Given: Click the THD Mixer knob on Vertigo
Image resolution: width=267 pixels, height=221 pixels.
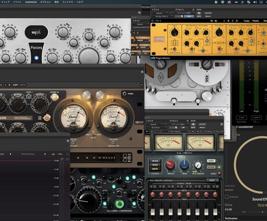Looking at the screenshot, I should (x=219, y=32).
